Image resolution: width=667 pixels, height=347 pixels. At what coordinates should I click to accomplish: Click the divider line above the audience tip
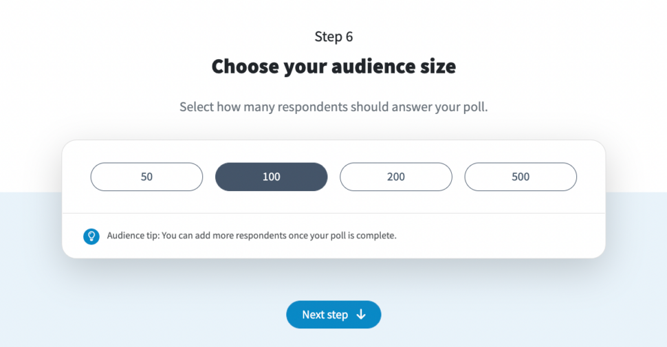(333, 214)
